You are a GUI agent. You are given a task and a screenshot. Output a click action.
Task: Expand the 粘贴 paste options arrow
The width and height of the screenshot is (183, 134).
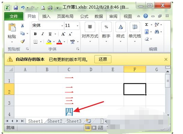click(12, 42)
